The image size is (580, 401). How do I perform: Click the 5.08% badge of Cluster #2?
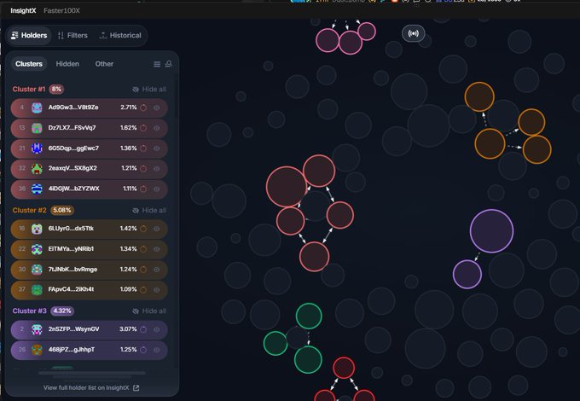[62, 210]
